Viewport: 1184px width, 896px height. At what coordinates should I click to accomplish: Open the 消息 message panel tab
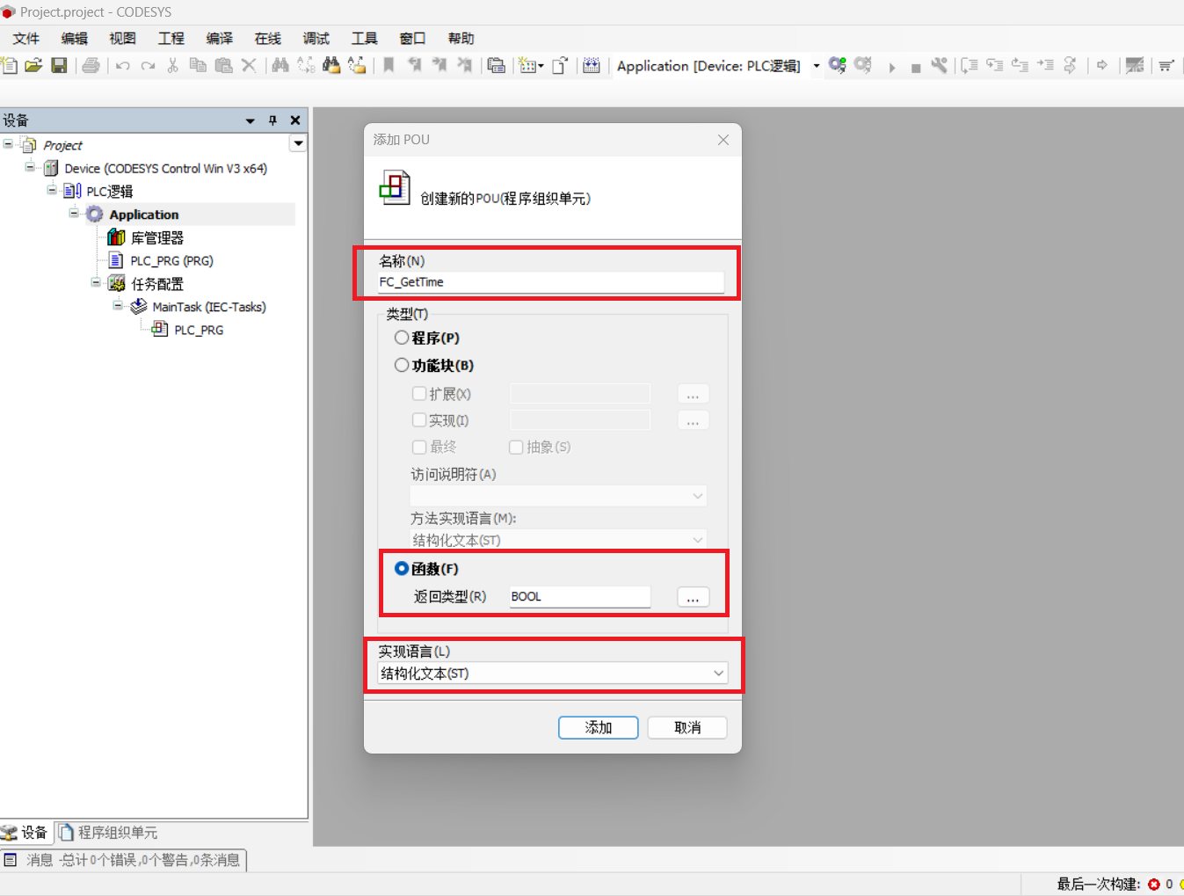pyautogui.click(x=123, y=860)
